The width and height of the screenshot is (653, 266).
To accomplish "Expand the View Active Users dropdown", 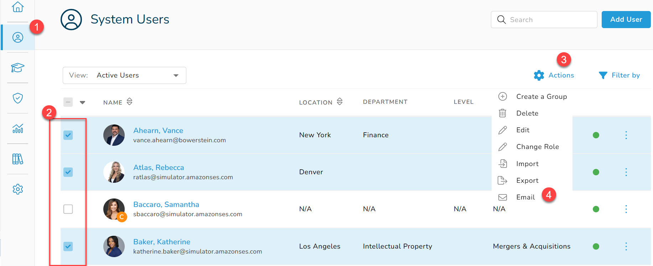I will 124,75.
